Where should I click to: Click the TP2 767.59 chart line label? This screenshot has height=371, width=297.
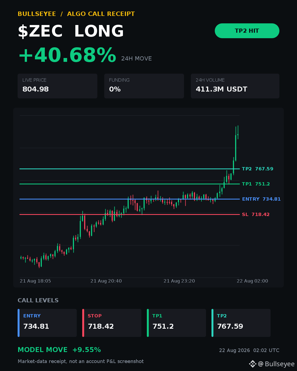click(258, 169)
